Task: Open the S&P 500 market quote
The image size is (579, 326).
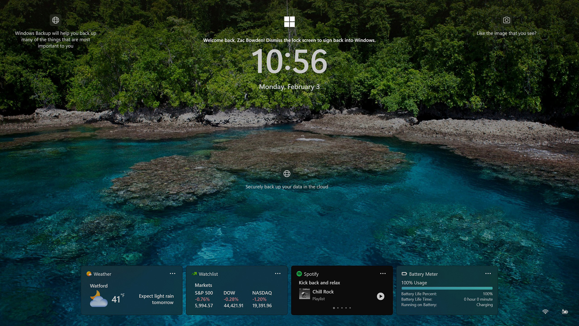Action: click(204, 299)
